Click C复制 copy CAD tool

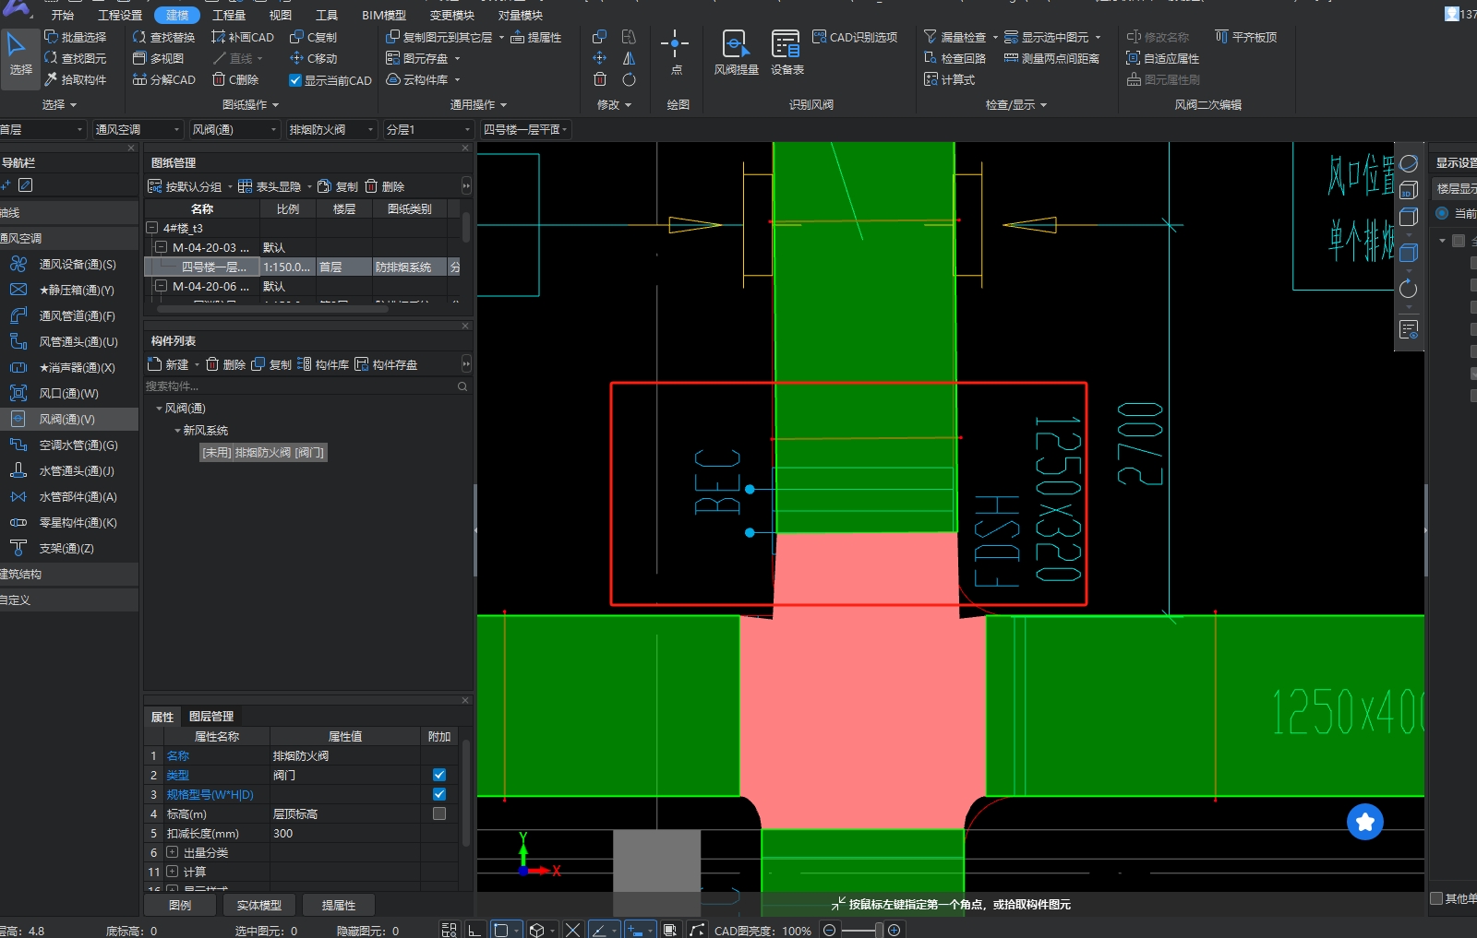[313, 37]
